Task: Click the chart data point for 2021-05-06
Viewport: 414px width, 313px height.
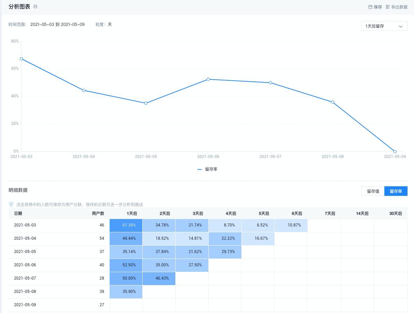Action: pyautogui.click(x=208, y=79)
